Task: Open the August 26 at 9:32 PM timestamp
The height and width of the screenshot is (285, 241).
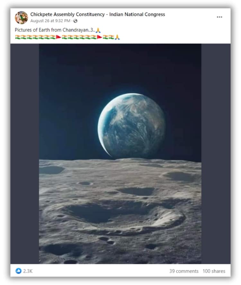Action: (x=50, y=21)
